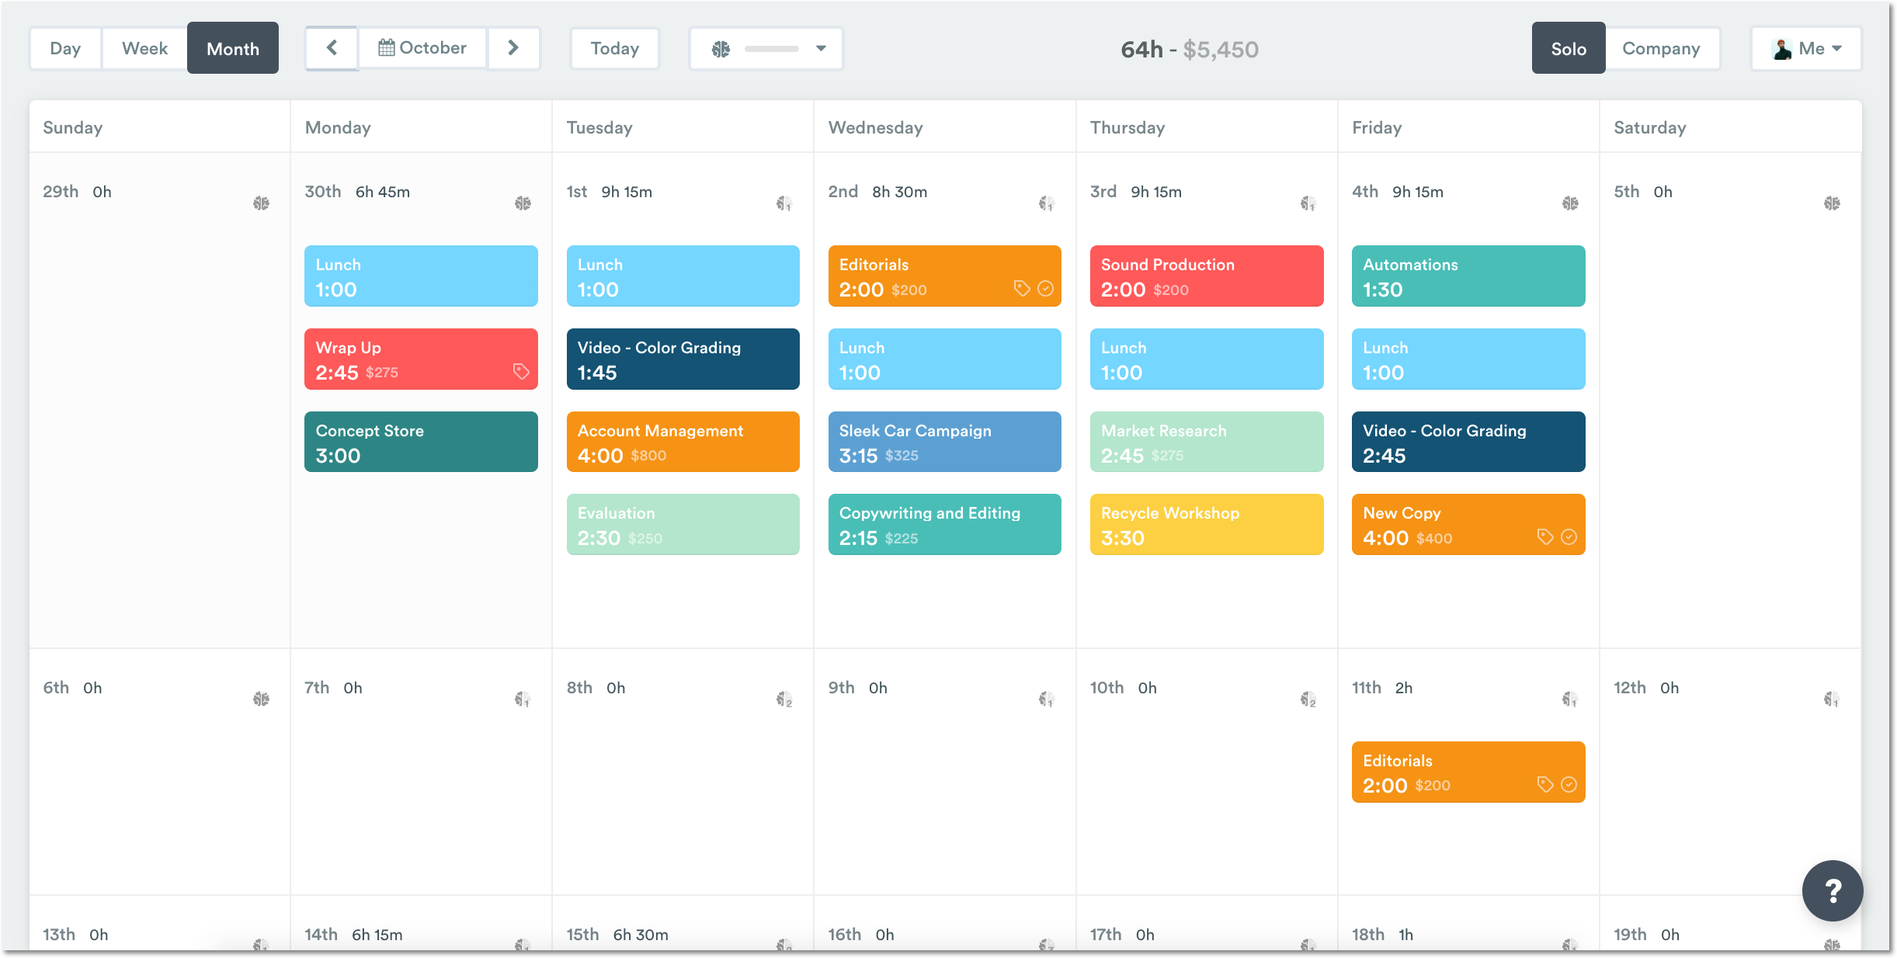The width and height of the screenshot is (1897, 958).
Task: Click the tag icon on the Wrap Up entry
Action: click(521, 372)
